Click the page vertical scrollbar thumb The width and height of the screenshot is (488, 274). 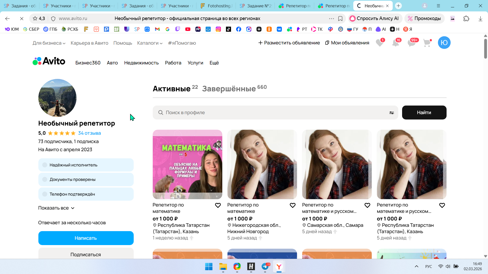pos(485,49)
